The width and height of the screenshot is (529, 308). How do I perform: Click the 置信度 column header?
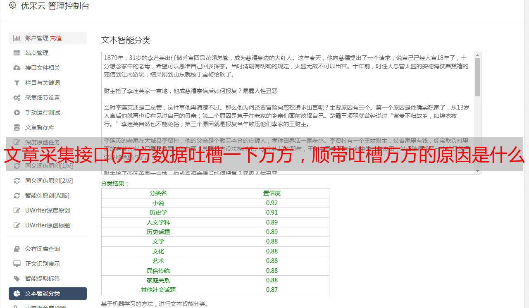[x=272, y=193]
